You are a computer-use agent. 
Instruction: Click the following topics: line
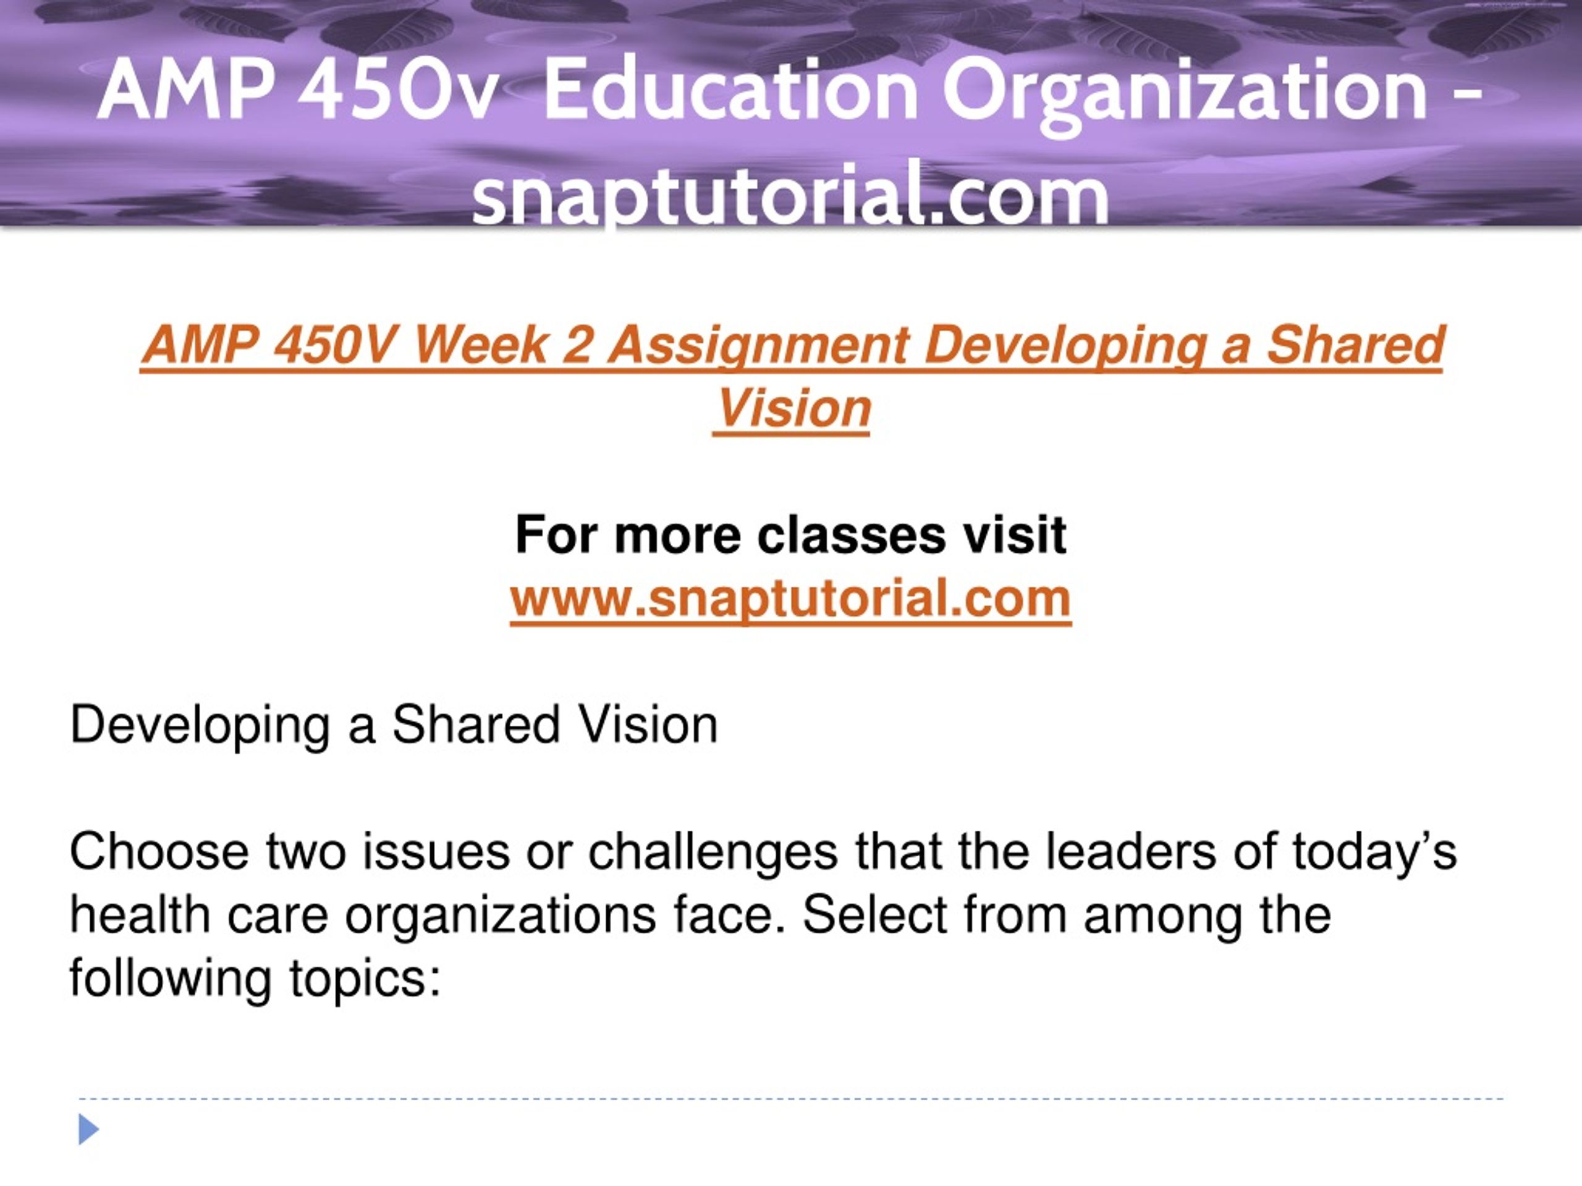255,978
